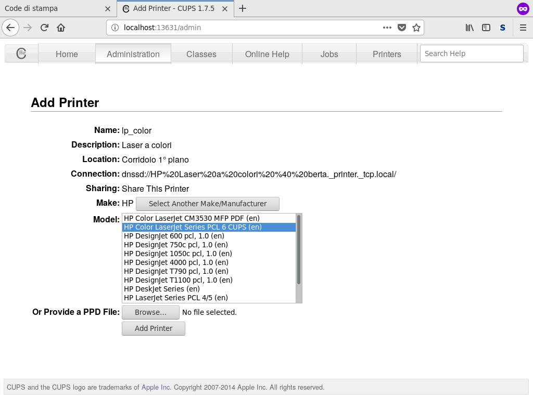The height and width of the screenshot is (399, 533).
Task: Open the Administration navigation tab
Action: (x=133, y=54)
